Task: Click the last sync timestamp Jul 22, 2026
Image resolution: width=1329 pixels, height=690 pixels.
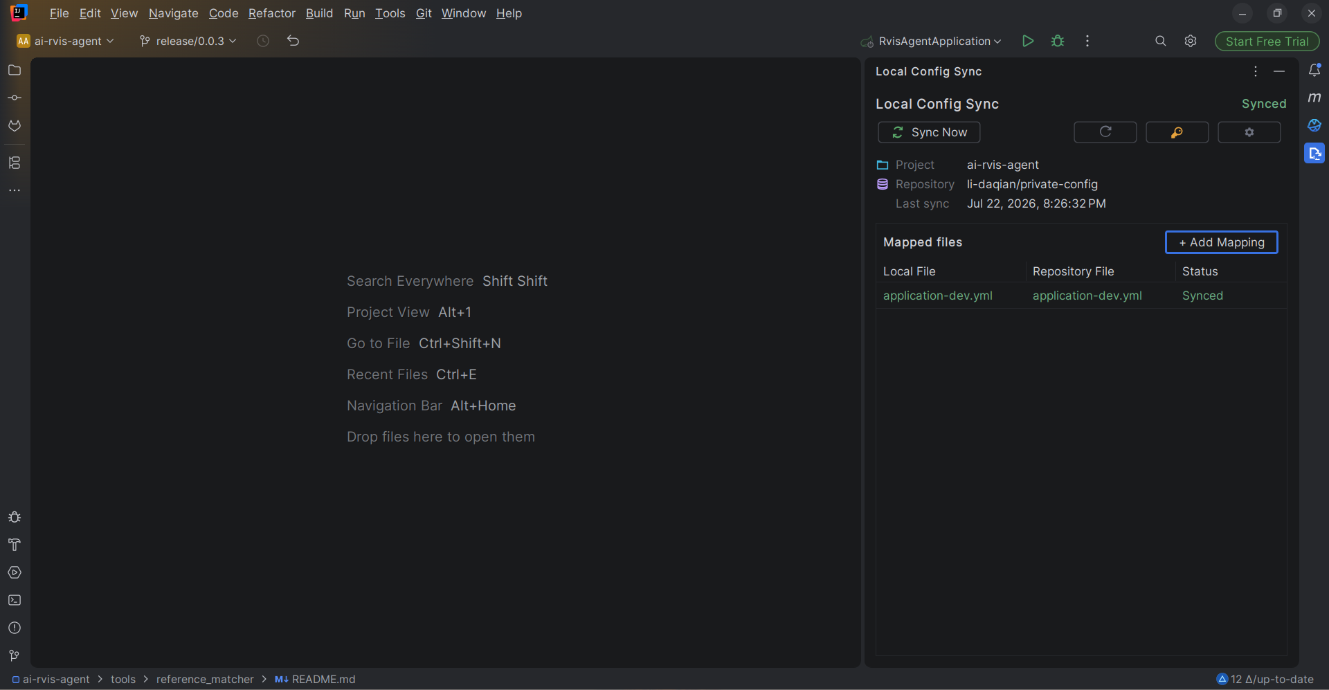Action: coord(1036,203)
